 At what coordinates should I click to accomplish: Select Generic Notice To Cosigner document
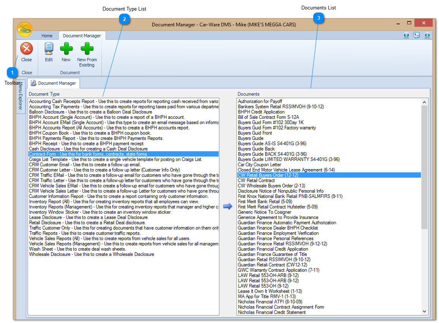[x=329, y=212]
